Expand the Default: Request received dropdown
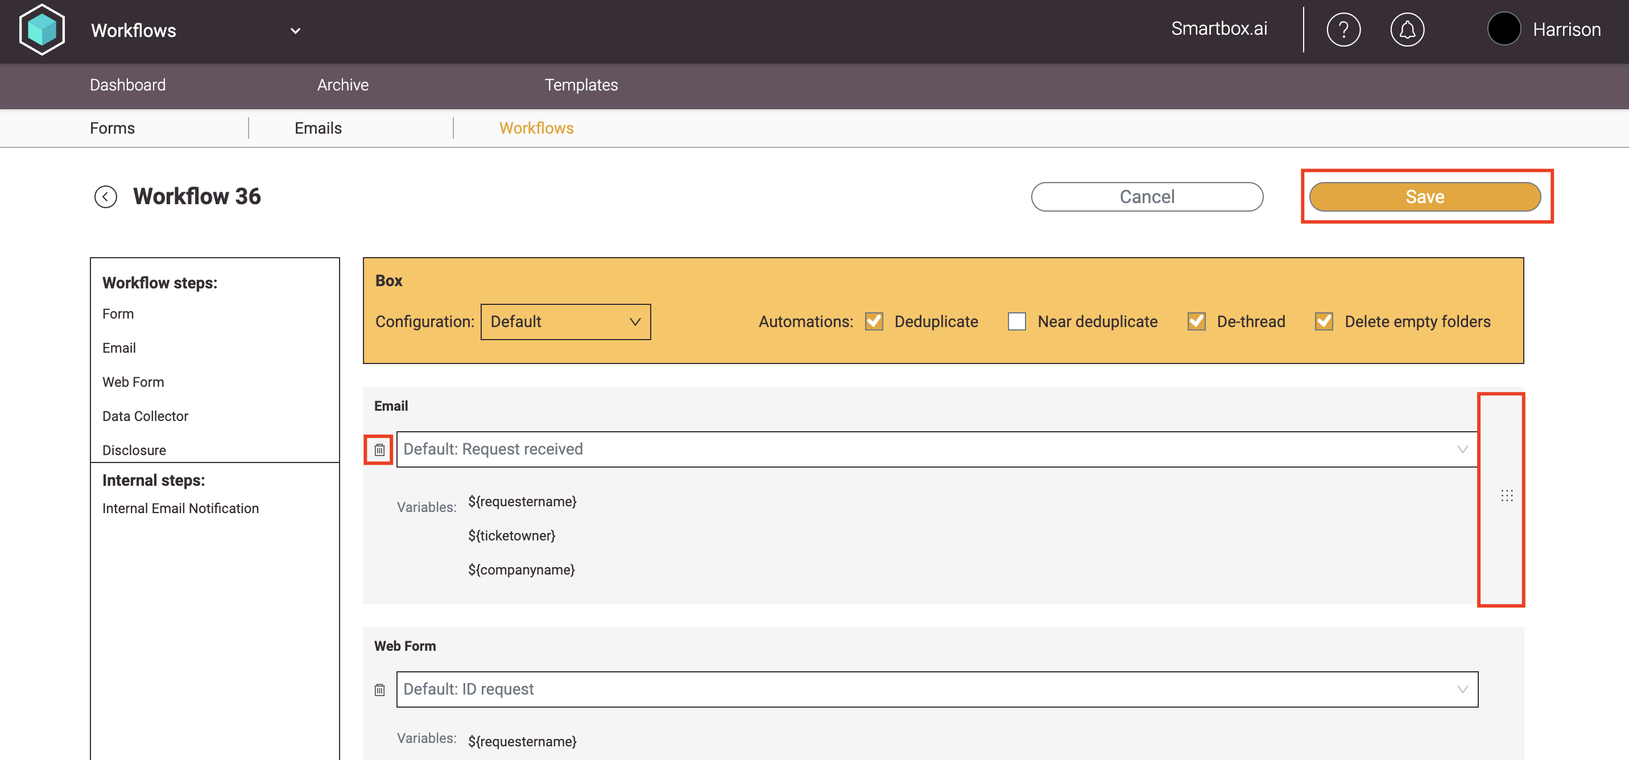The height and width of the screenshot is (760, 1629). 936,449
